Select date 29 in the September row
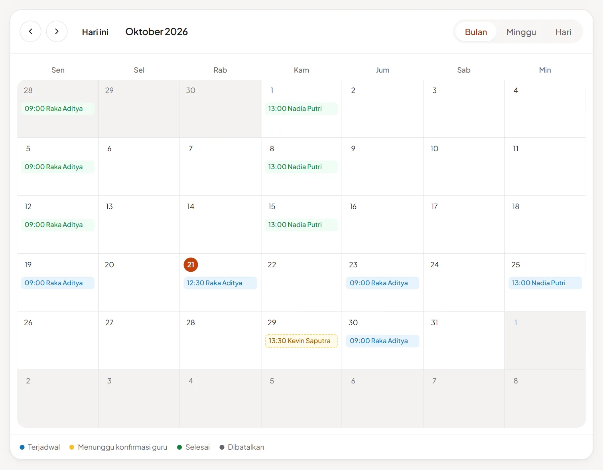Viewport: 603px width, 470px height. [109, 90]
